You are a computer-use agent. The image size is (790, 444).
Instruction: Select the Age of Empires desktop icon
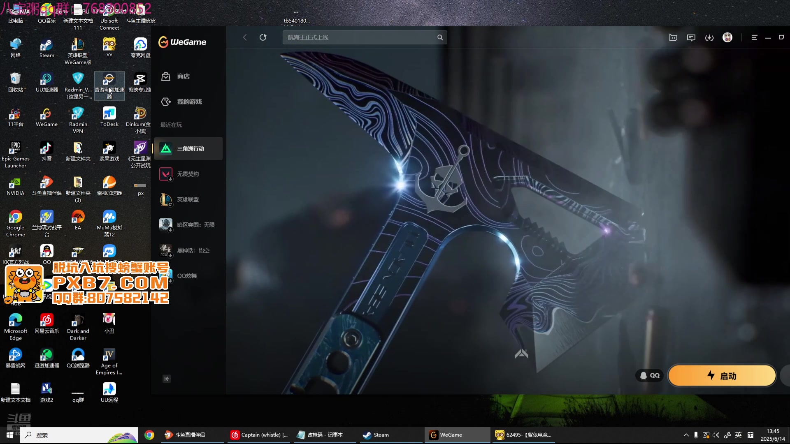(109, 362)
